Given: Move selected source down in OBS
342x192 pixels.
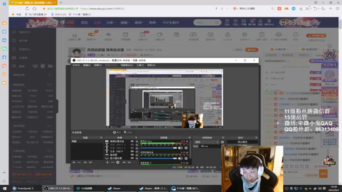Looking at the screenshot, I should click(x=129, y=163).
